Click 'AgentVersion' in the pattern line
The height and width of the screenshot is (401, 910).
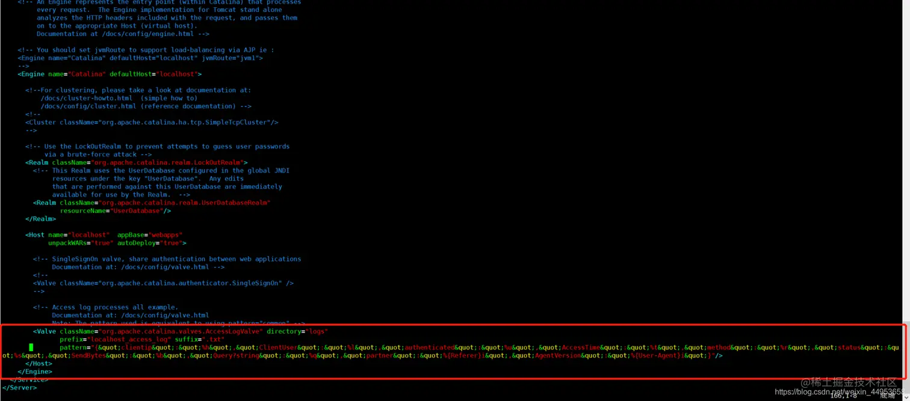click(x=558, y=355)
